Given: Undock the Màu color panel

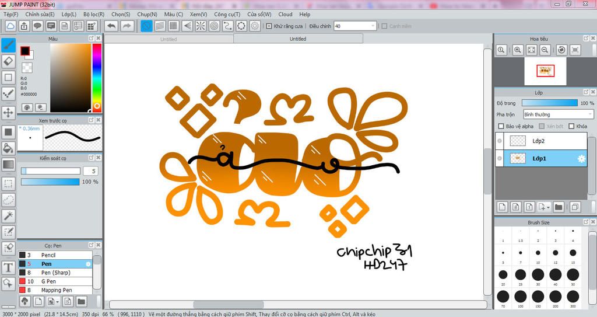Looking at the screenshot, I should click(x=92, y=39).
